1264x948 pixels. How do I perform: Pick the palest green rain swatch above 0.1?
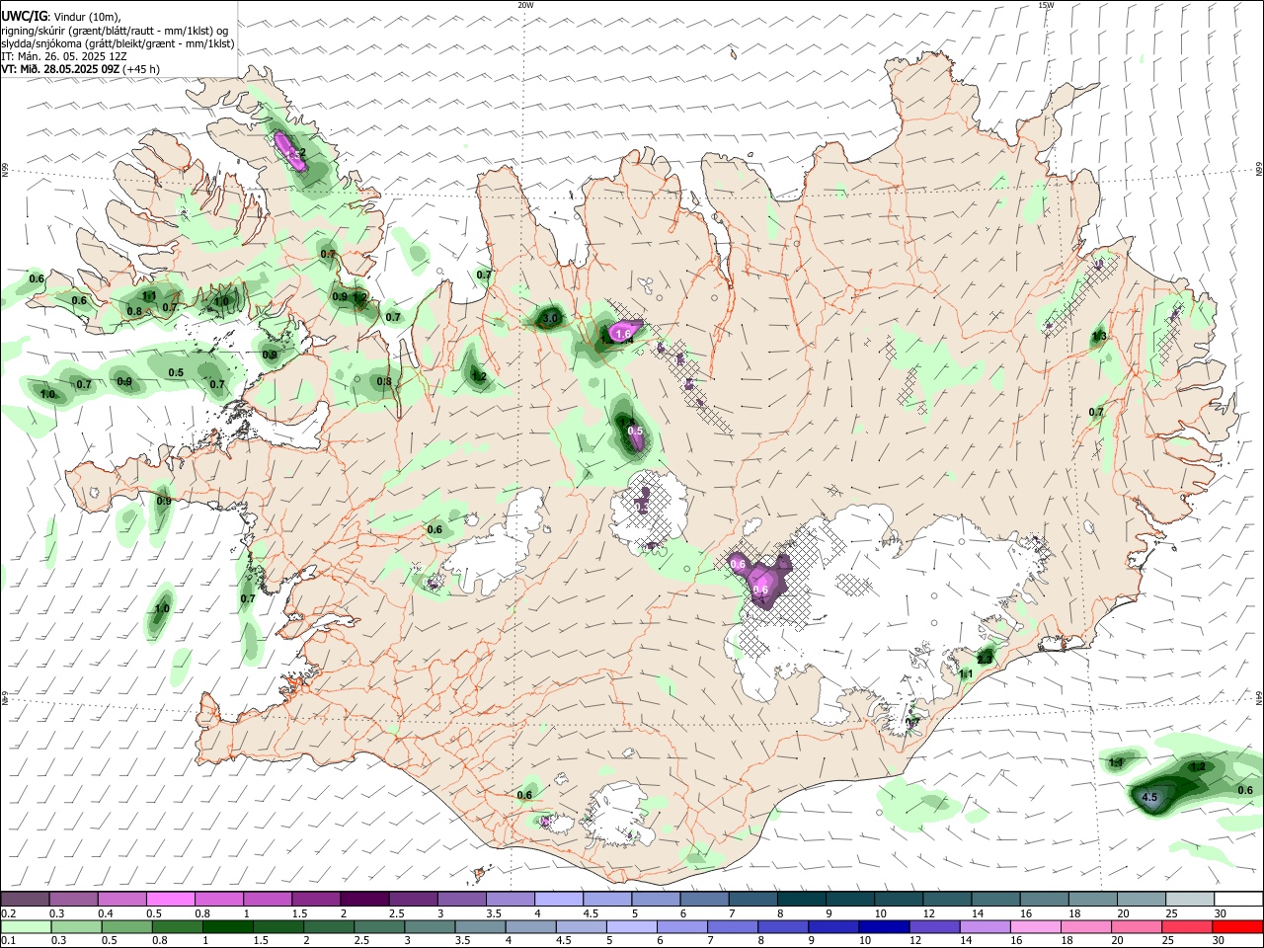click(x=25, y=926)
